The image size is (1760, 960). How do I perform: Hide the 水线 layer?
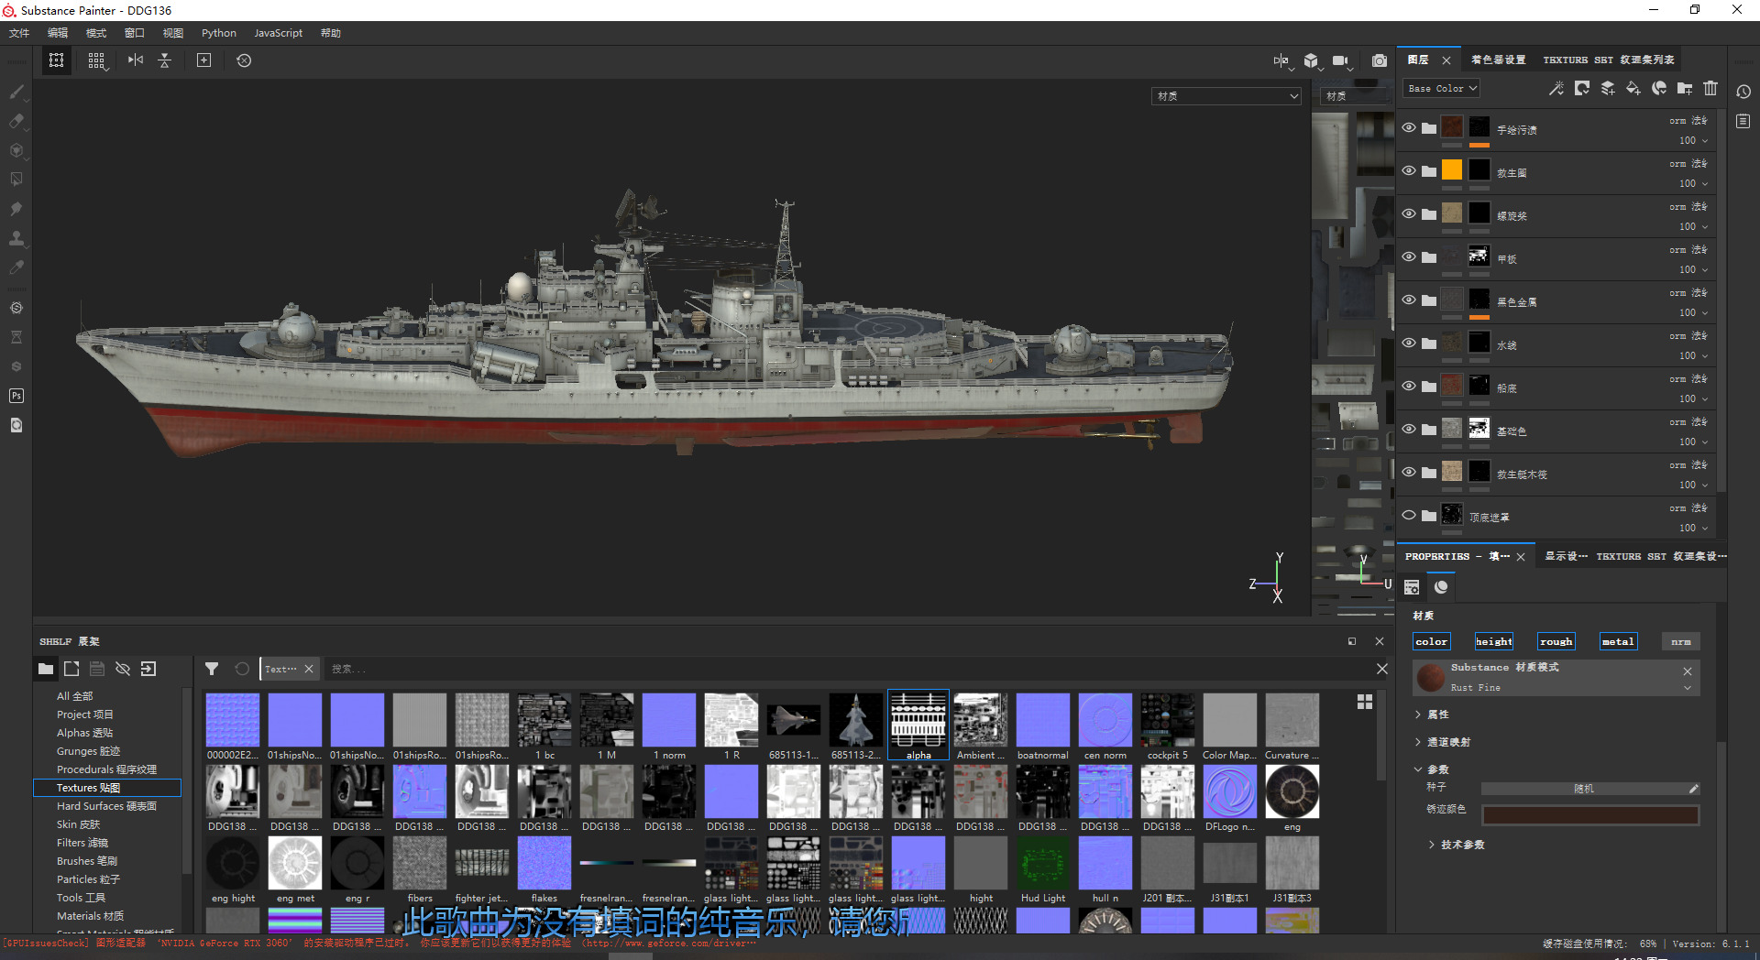pos(1409,343)
